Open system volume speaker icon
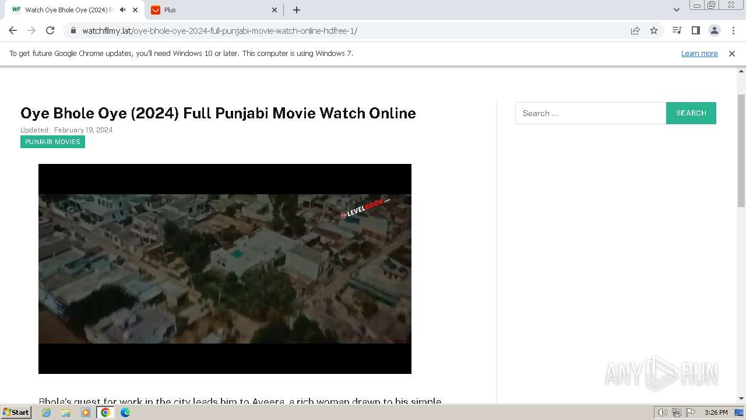Viewport: 746px width, 420px height. [662, 412]
